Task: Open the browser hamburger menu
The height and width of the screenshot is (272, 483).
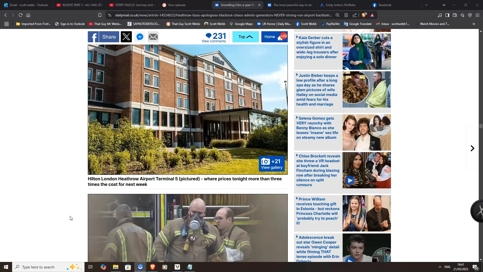Action: (x=477, y=15)
